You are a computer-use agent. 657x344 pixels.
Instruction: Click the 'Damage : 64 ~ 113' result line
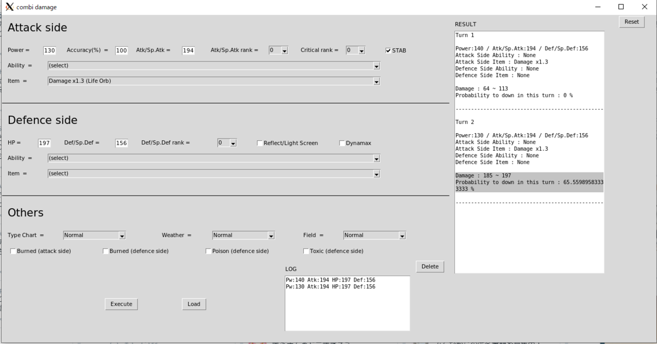tap(482, 89)
